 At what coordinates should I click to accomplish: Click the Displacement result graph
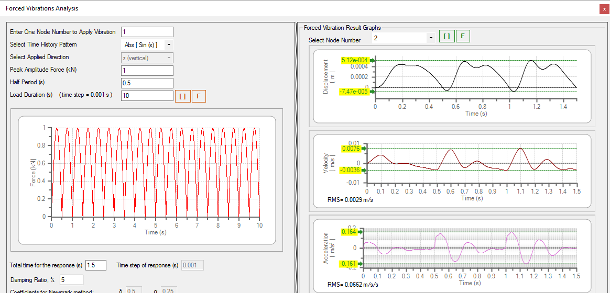(475, 78)
